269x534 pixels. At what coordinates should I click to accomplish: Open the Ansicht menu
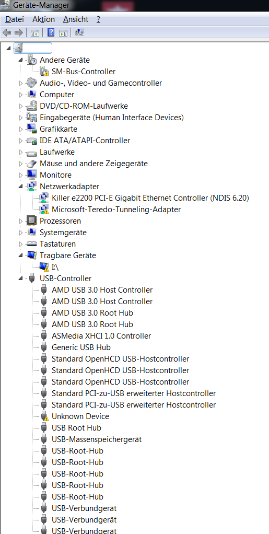pyautogui.click(x=76, y=19)
